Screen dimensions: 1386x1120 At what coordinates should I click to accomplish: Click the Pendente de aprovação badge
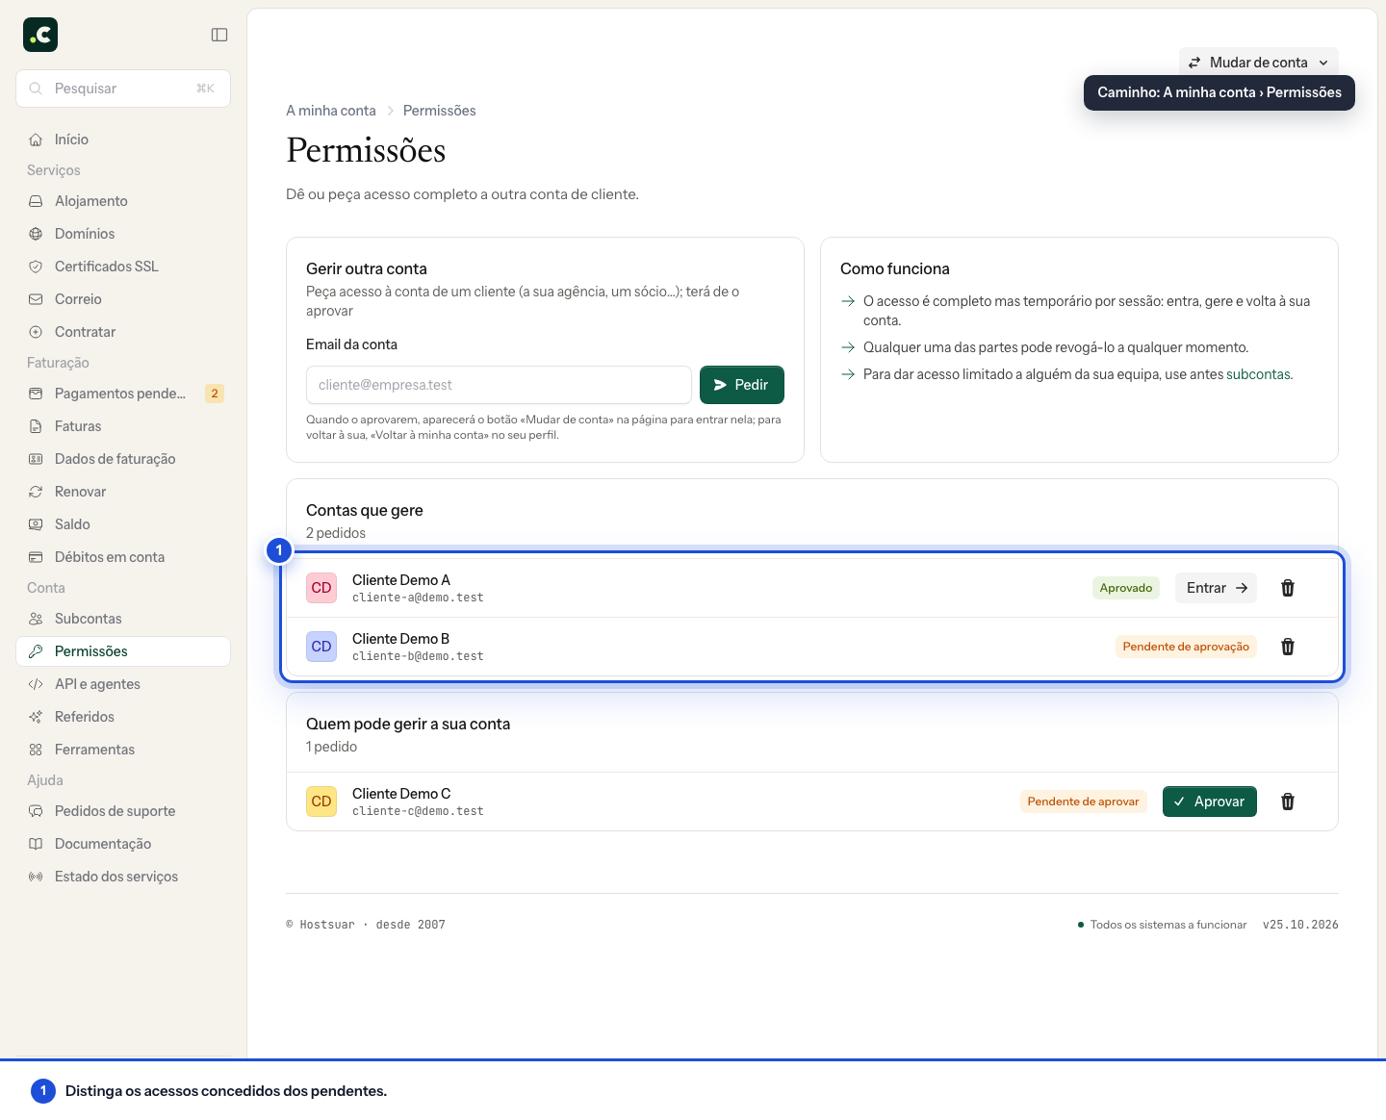[x=1186, y=647]
